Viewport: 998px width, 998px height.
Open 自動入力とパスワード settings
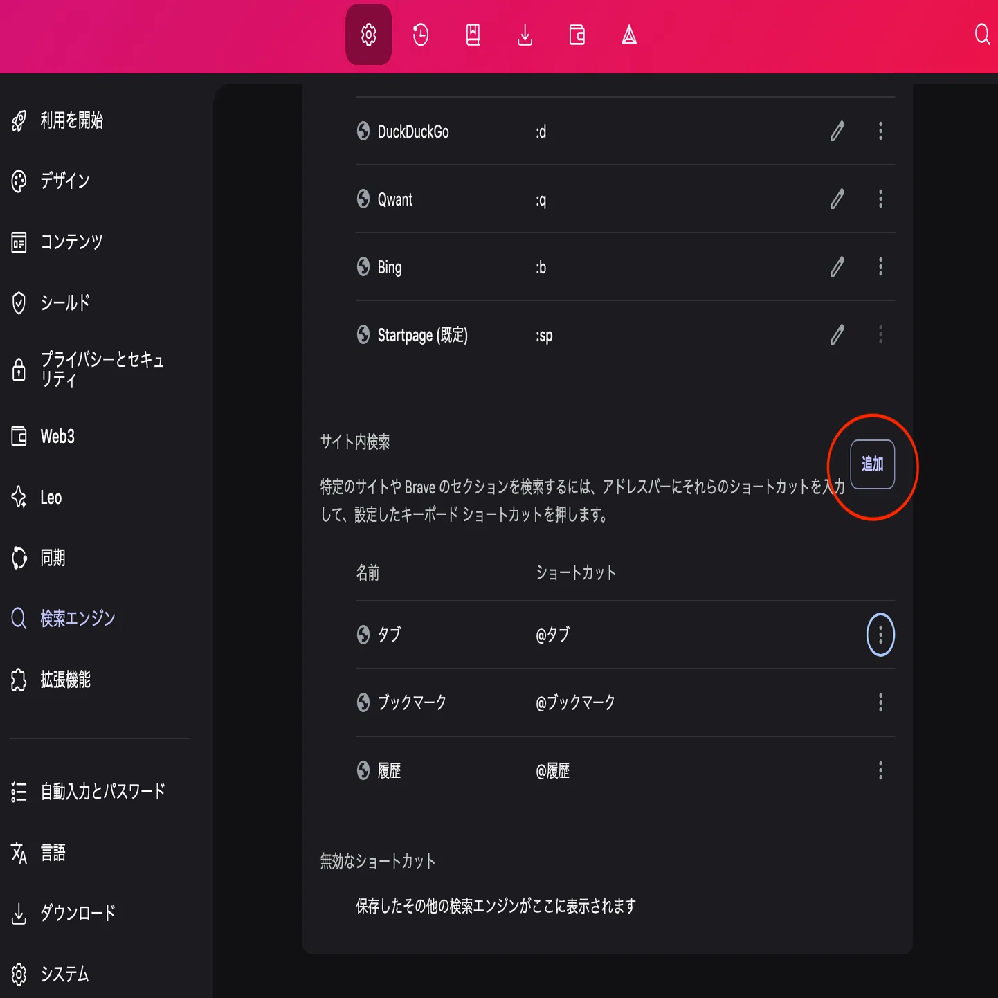click(88, 792)
